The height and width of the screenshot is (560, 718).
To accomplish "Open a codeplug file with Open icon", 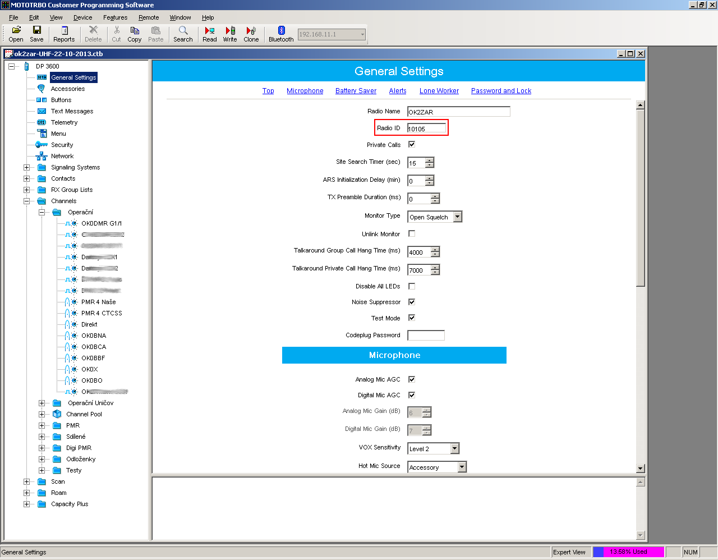I will pos(16,34).
